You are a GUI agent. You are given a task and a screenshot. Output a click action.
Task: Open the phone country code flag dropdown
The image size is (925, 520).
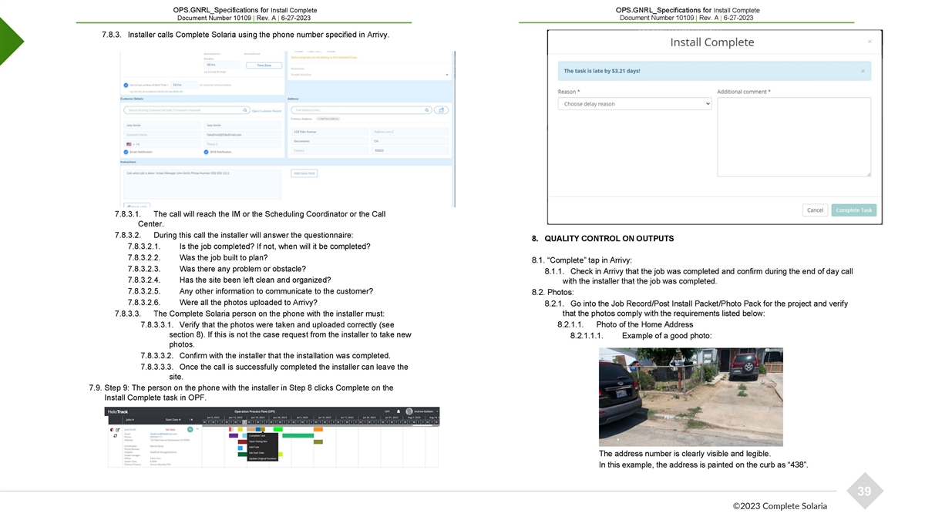[x=130, y=144]
